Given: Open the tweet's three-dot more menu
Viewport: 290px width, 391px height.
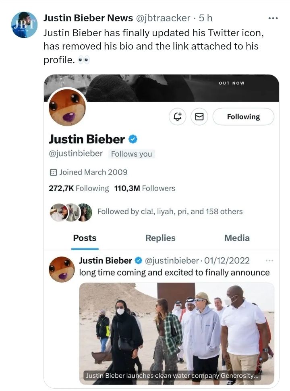Looking at the screenshot, I should coord(273,18).
